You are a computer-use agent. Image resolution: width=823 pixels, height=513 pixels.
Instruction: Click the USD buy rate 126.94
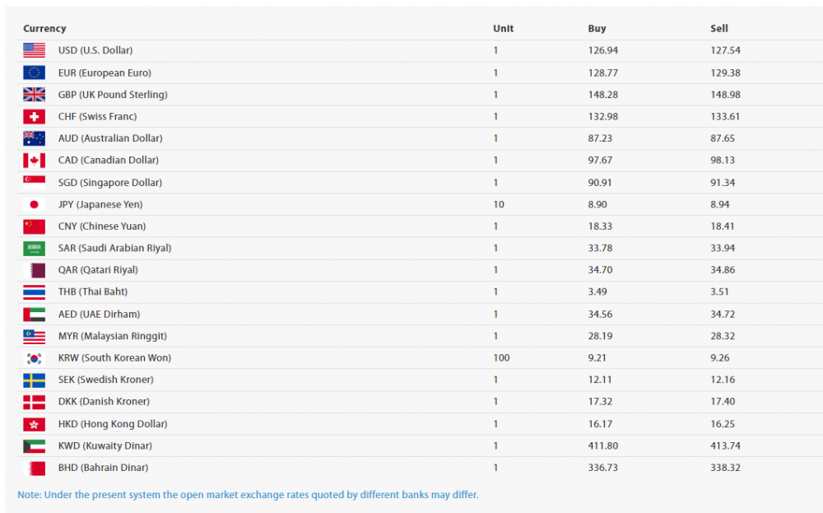coord(602,50)
